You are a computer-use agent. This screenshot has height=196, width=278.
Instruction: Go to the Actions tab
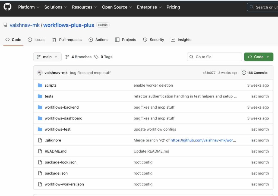click(x=99, y=40)
